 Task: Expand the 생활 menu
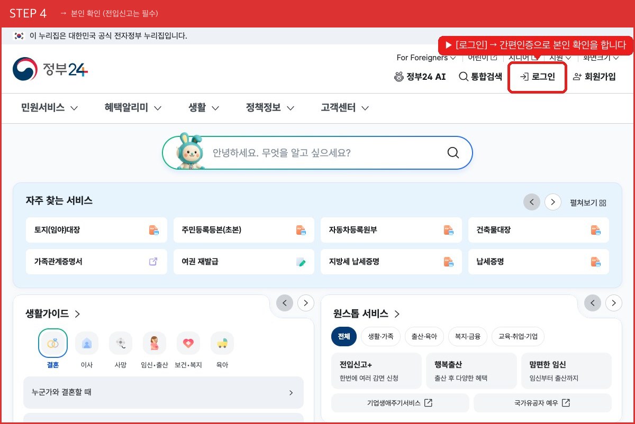(204, 108)
